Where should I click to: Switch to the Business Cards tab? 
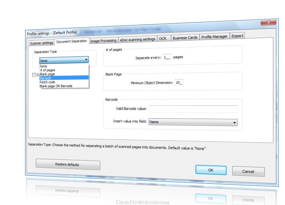click(x=185, y=38)
